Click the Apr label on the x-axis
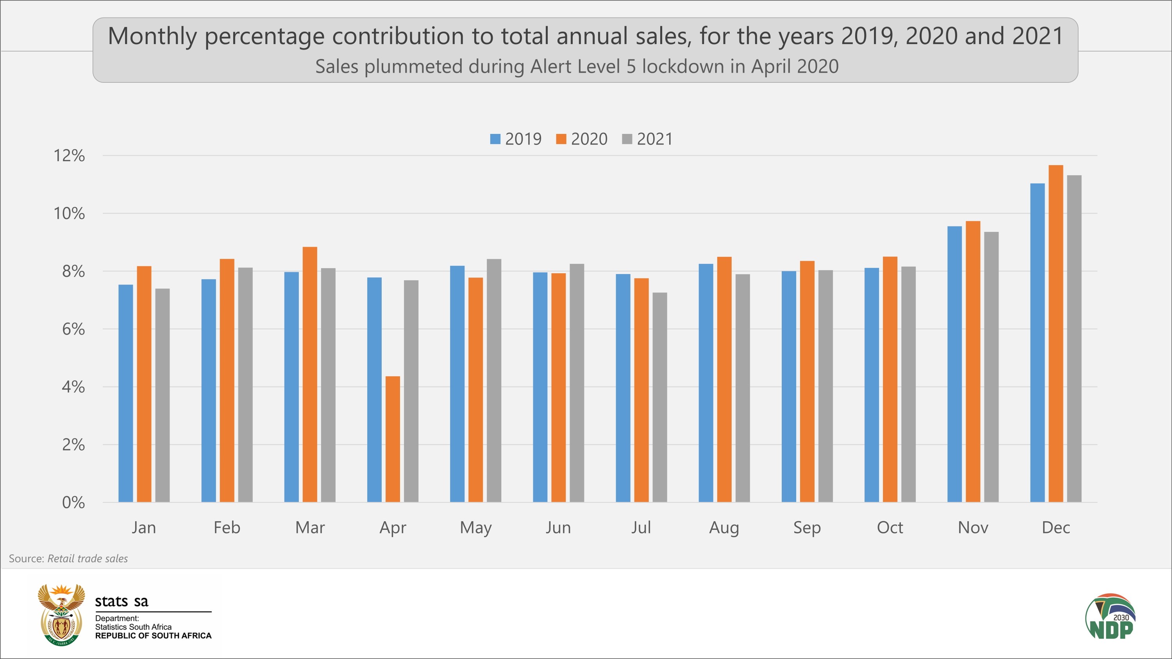The width and height of the screenshot is (1172, 659). click(x=393, y=527)
